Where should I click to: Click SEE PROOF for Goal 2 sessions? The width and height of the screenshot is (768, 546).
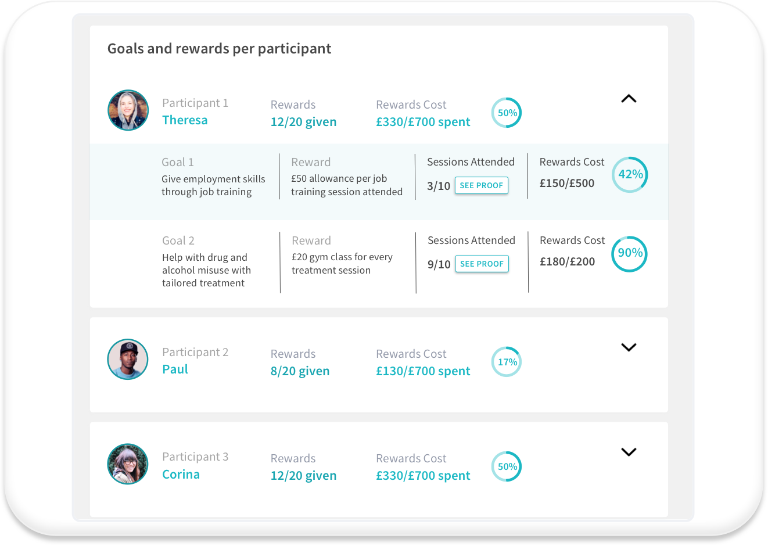482,264
